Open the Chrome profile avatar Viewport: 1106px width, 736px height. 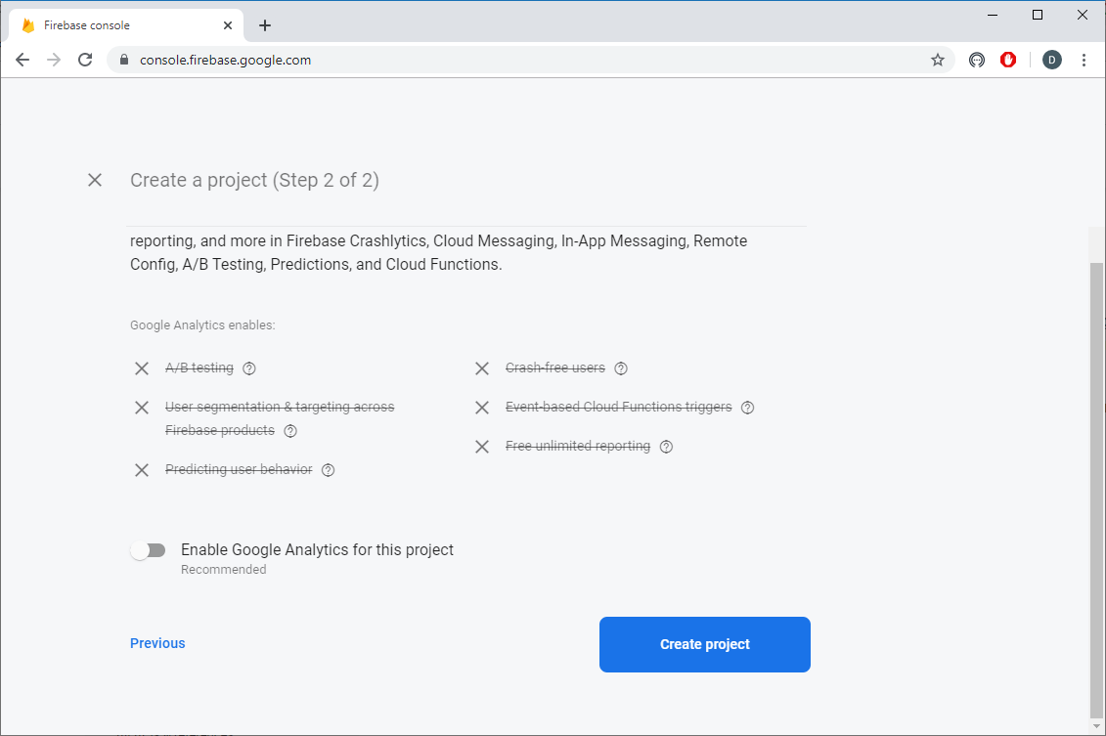tap(1051, 60)
